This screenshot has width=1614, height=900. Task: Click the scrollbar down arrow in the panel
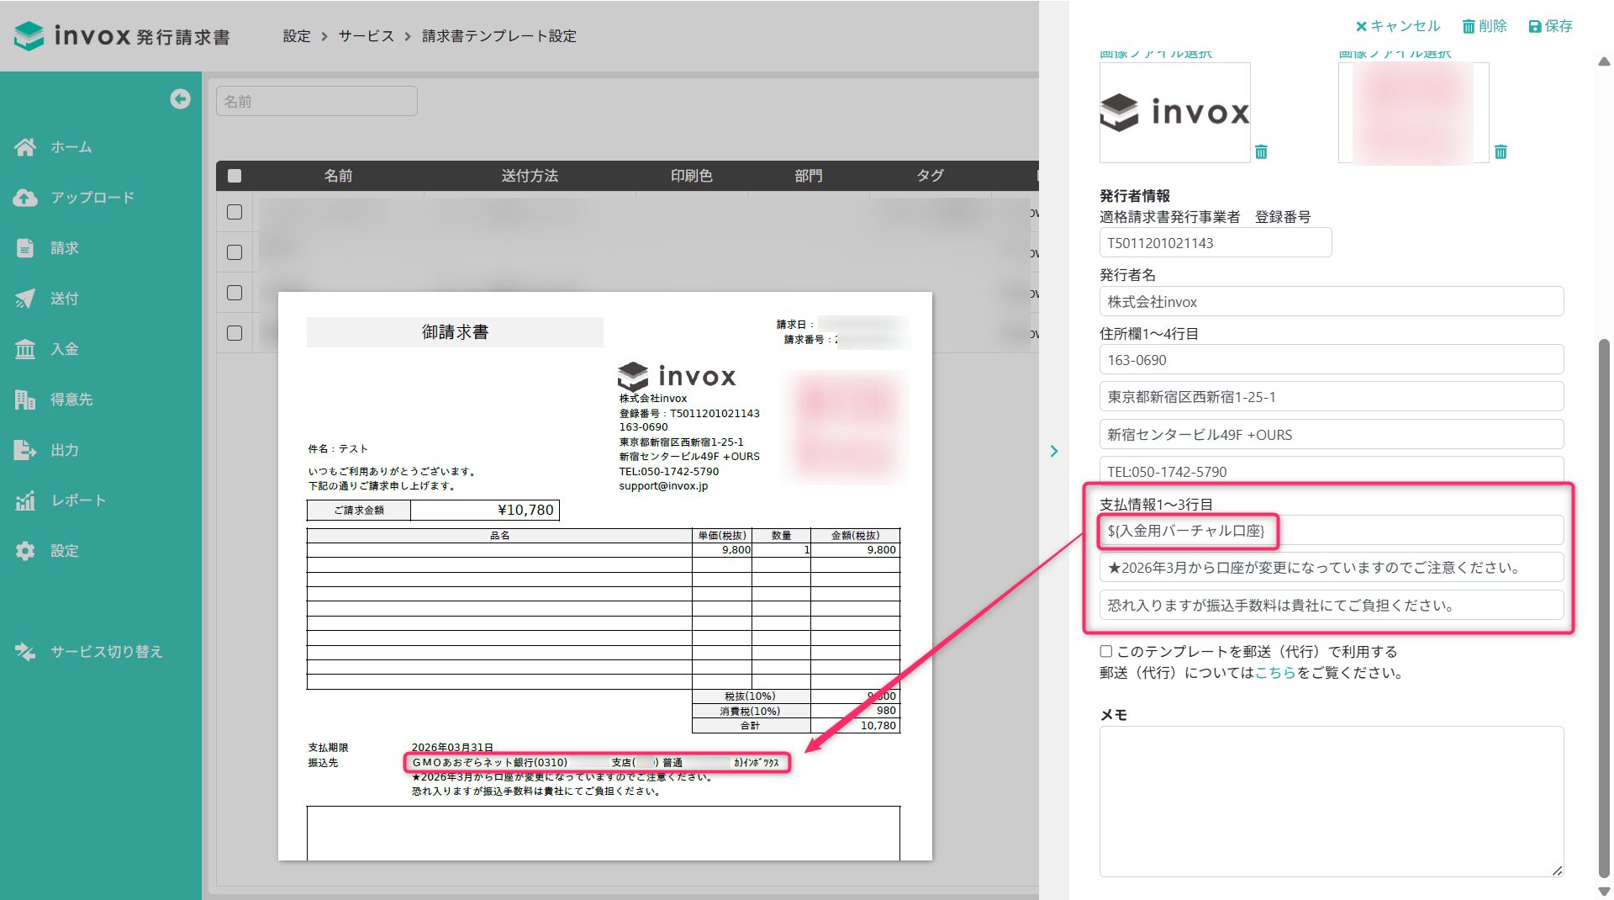click(1604, 891)
